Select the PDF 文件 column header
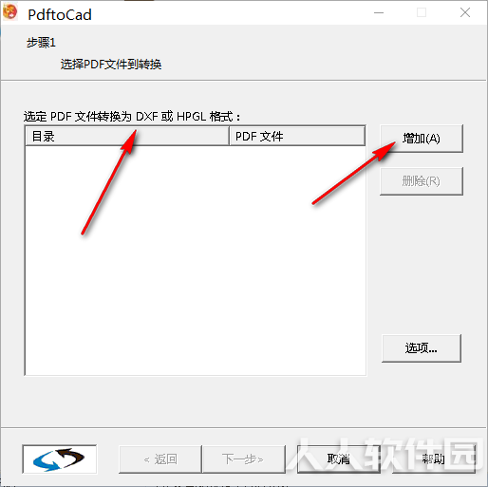488x487 pixels. [x=297, y=137]
